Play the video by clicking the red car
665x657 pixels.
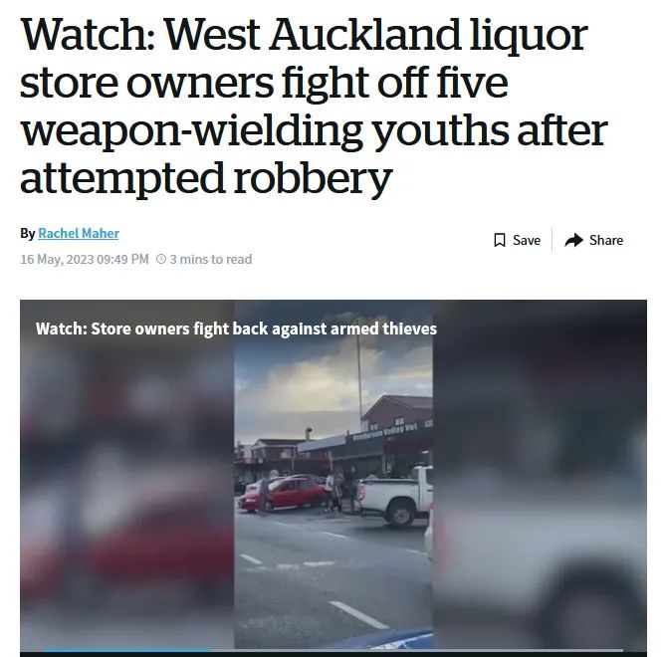point(282,493)
